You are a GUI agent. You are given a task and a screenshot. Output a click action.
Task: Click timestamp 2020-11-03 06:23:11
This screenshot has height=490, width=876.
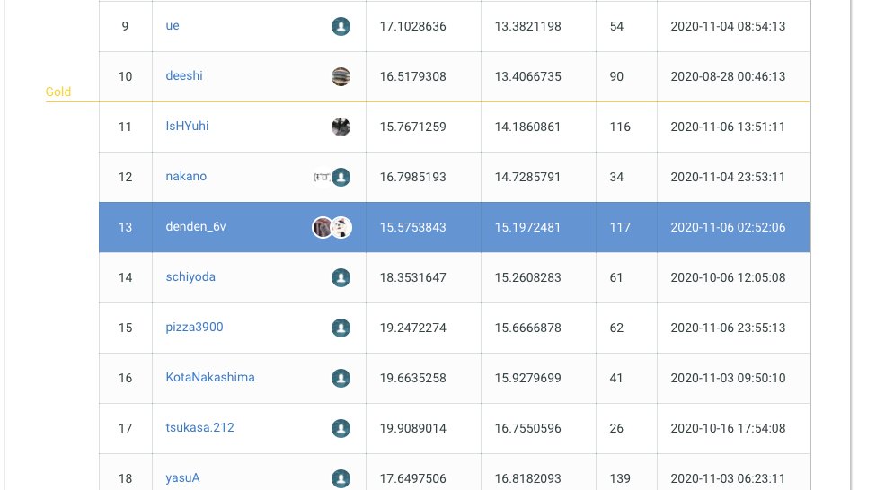point(728,478)
